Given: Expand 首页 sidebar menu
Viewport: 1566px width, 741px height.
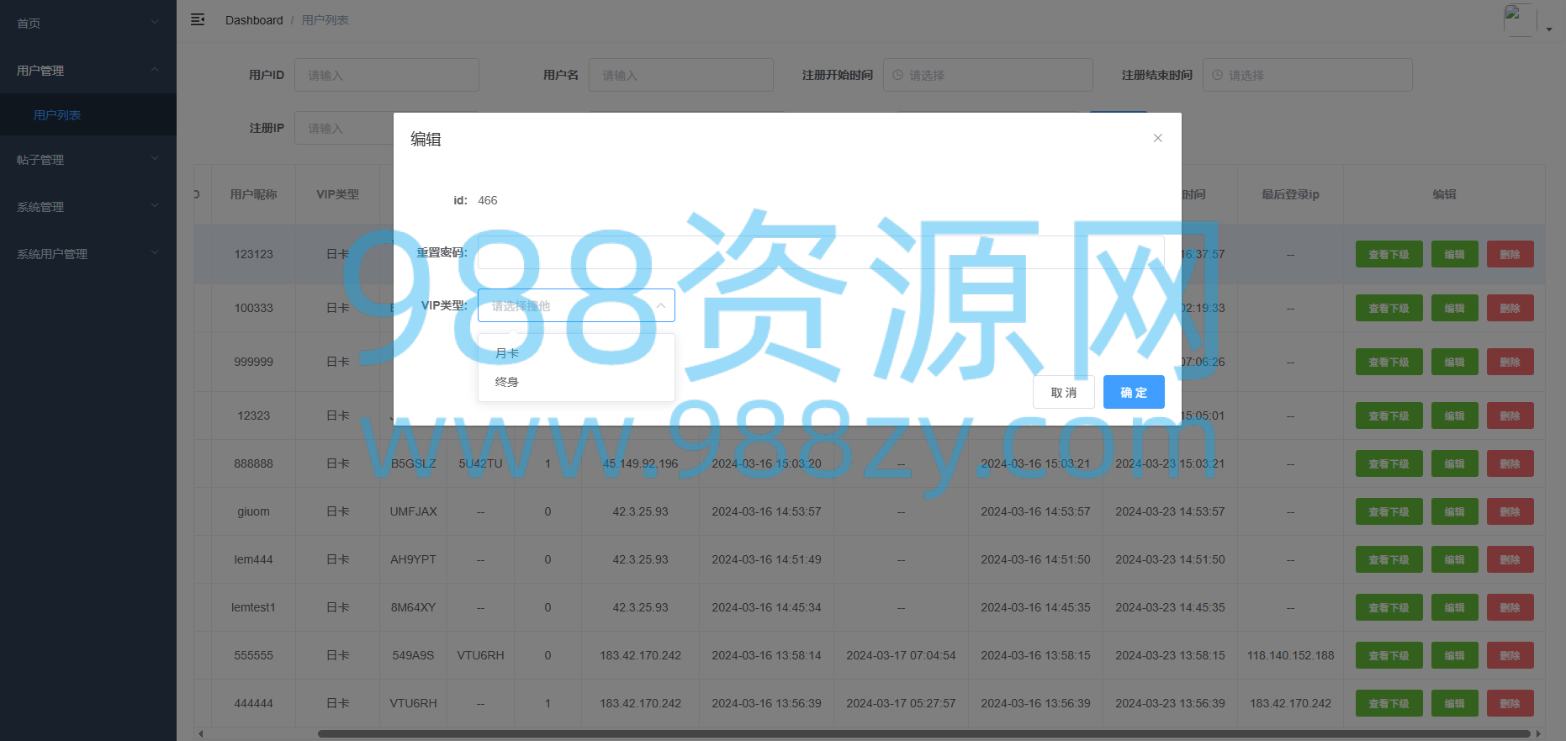Looking at the screenshot, I should (x=88, y=23).
